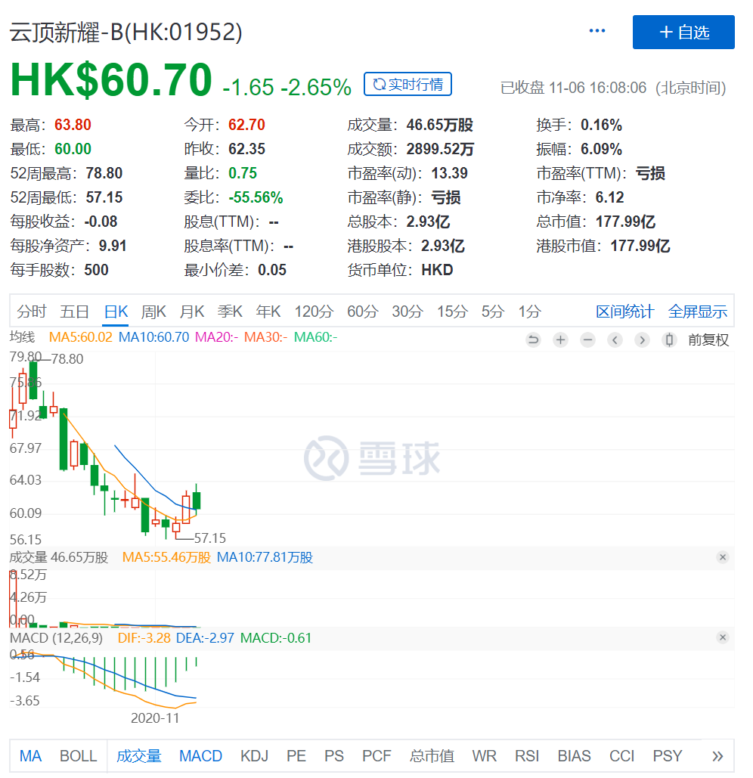
Task: Select the 日K daily candlestick tab
Action: [x=116, y=312]
